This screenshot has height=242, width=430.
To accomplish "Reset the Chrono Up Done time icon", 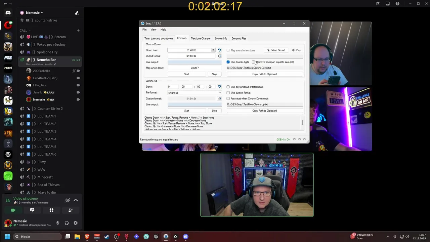I will 219,87.
